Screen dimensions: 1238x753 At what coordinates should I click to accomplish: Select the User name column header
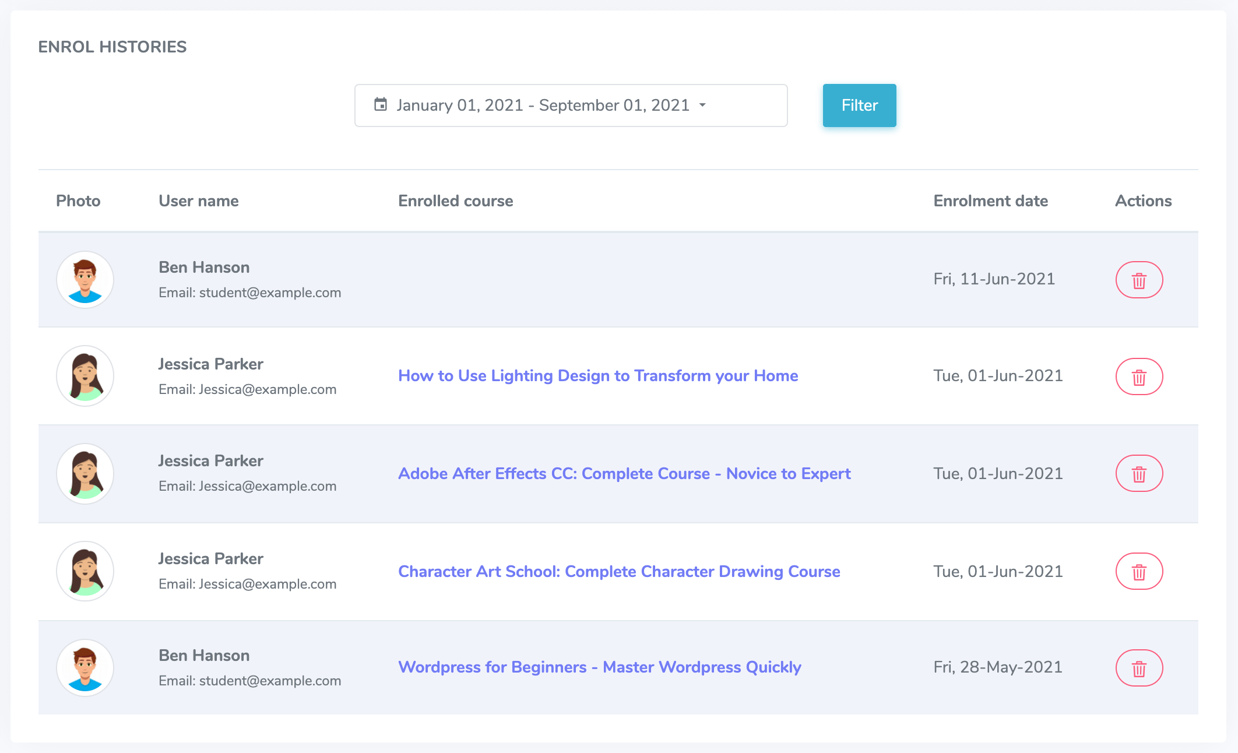(x=199, y=201)
